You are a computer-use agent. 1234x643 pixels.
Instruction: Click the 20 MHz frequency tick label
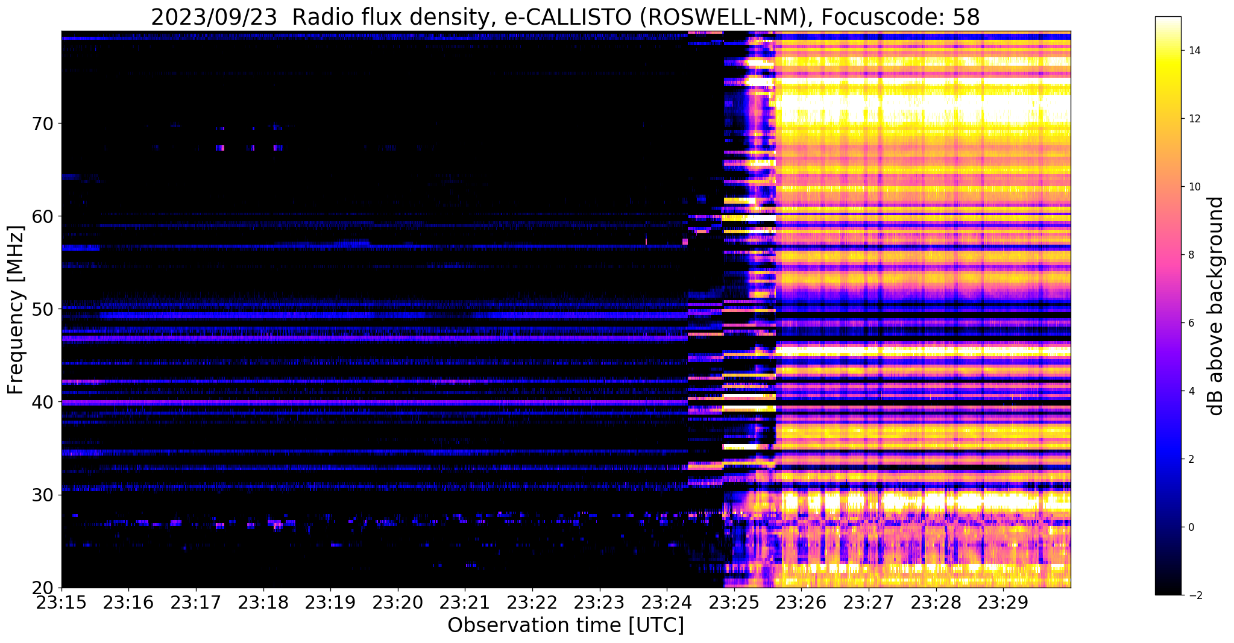(43, 588)
